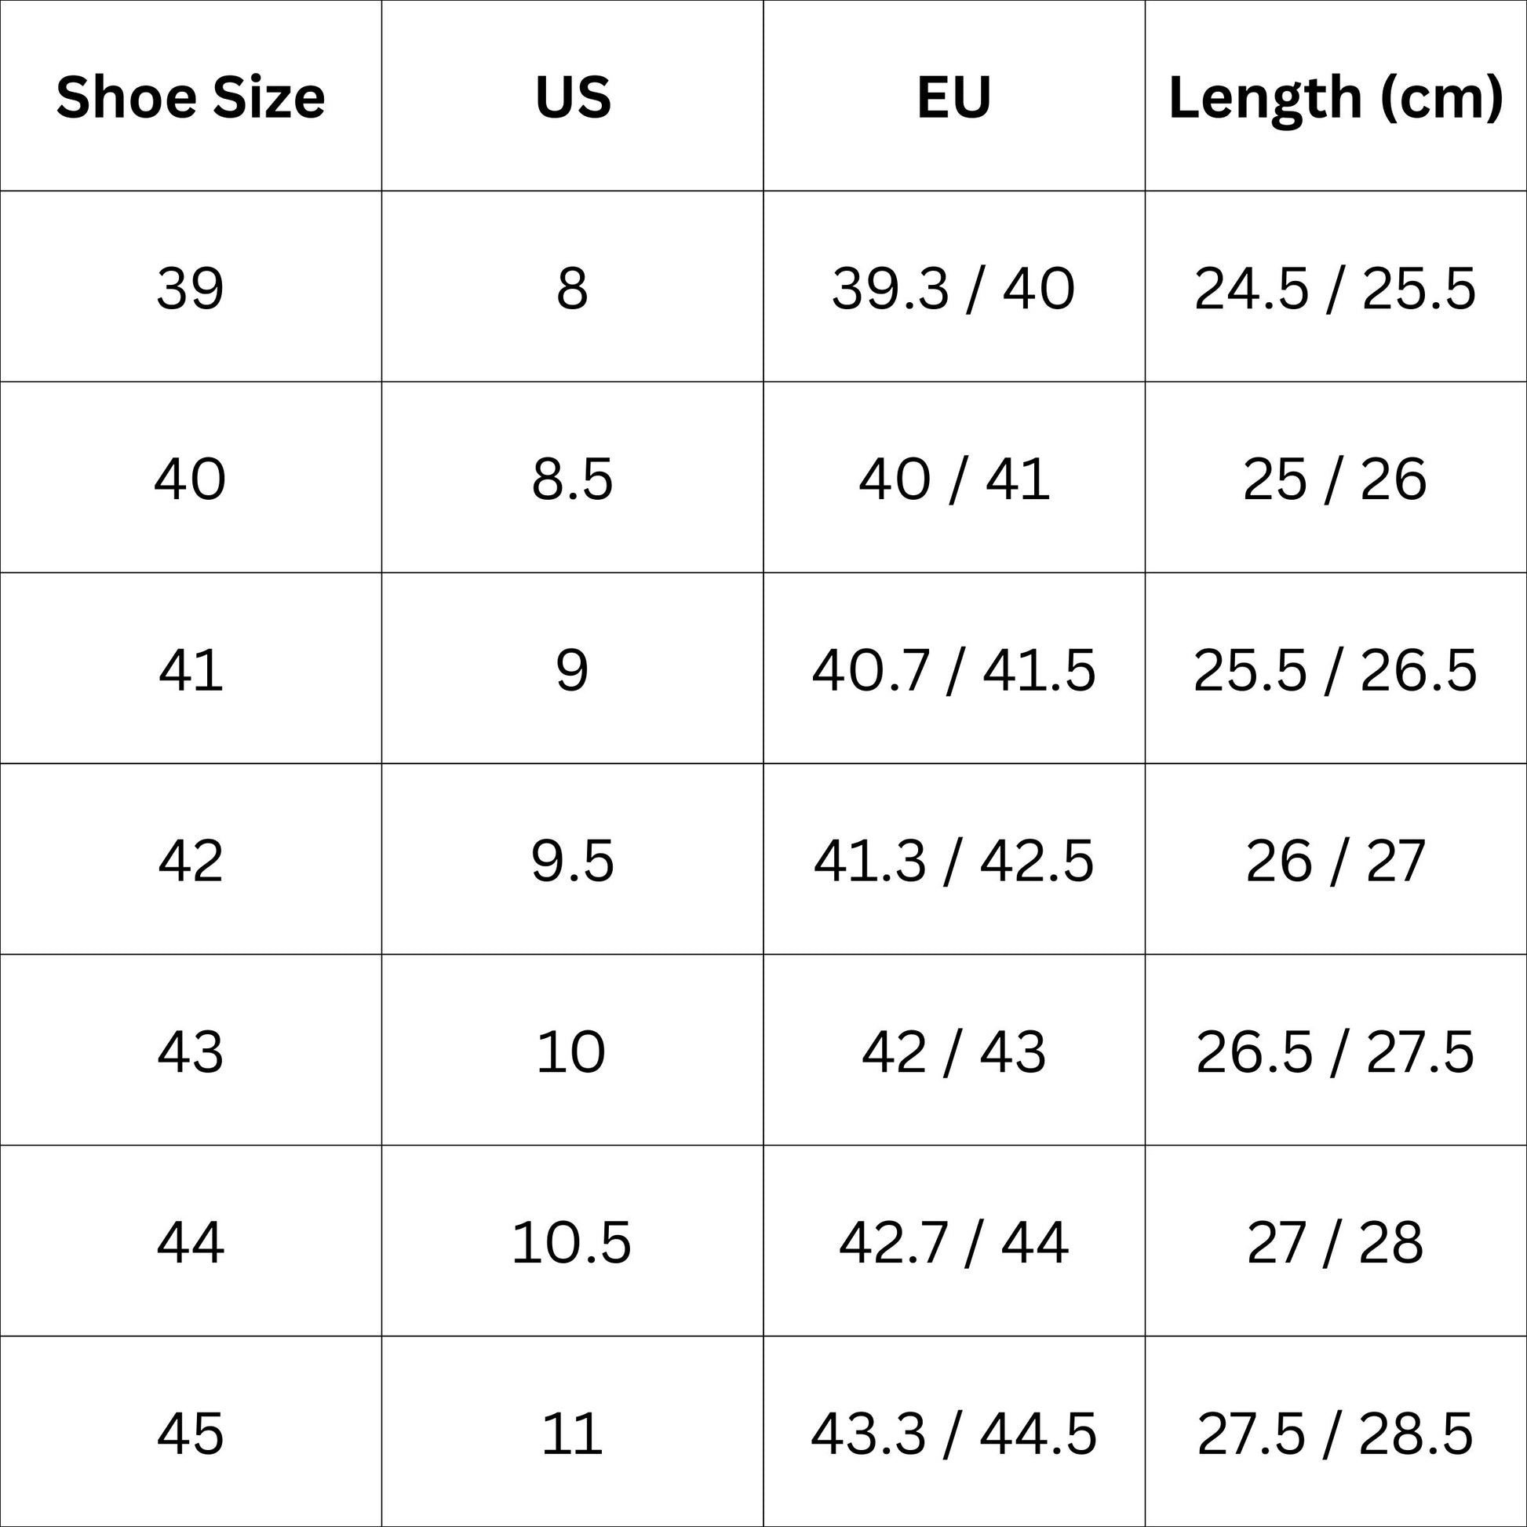The width and height of the screenshot is (1527, 1527).
Task: Click the EU 39.3 / 40 cell
Action: [x=954, y=288]
